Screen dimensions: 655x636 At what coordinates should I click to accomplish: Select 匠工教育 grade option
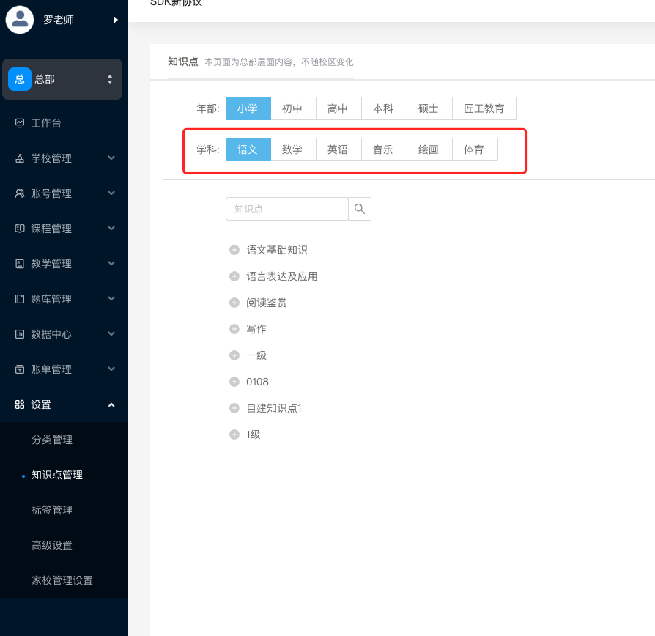pos(484,108)
